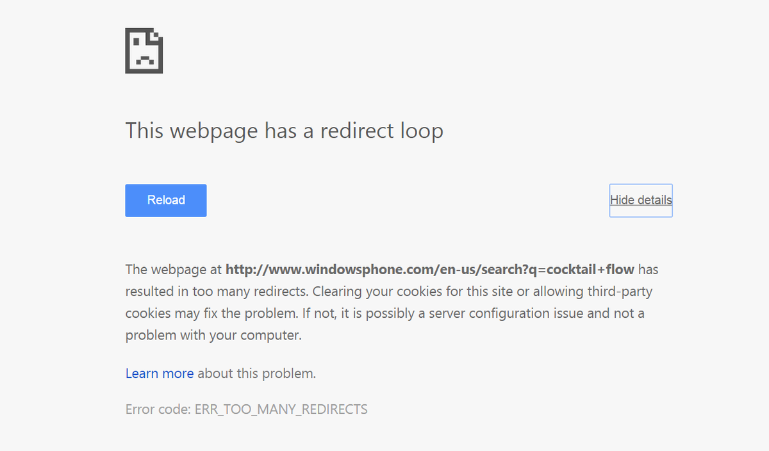Open the Learn more link
Image resolution: width=769 pixels, height=451 pixels.
160,373
